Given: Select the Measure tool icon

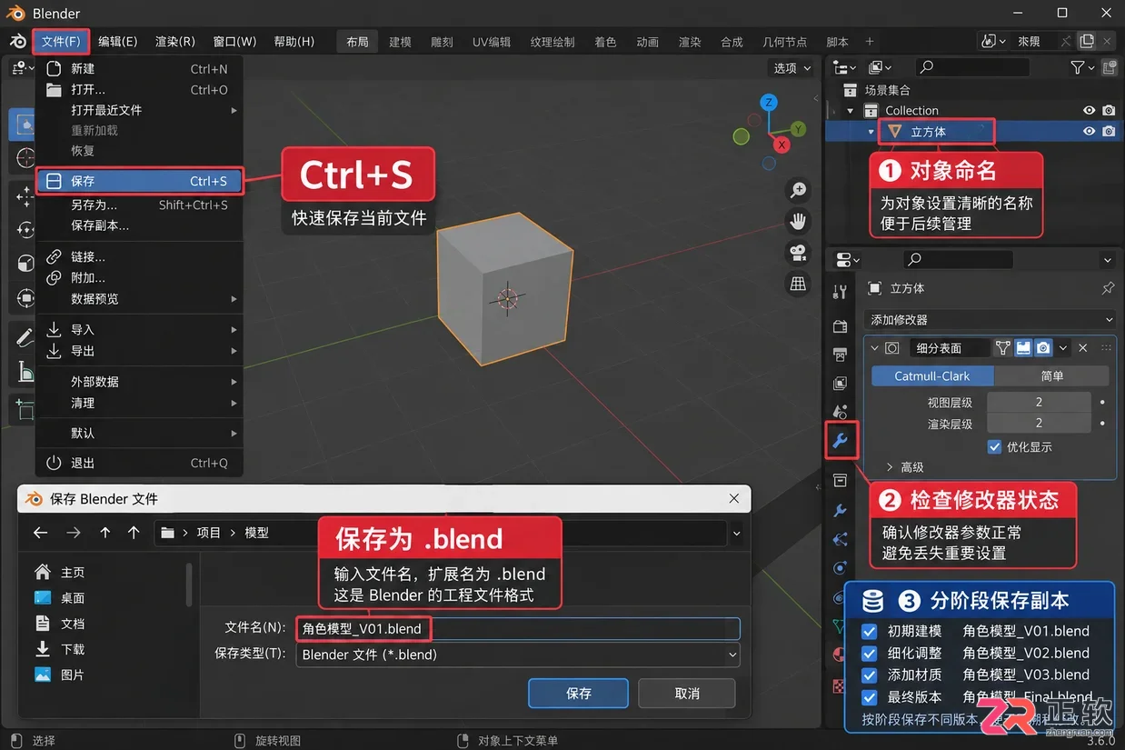Looking at the screenshot, I should 25,371.
